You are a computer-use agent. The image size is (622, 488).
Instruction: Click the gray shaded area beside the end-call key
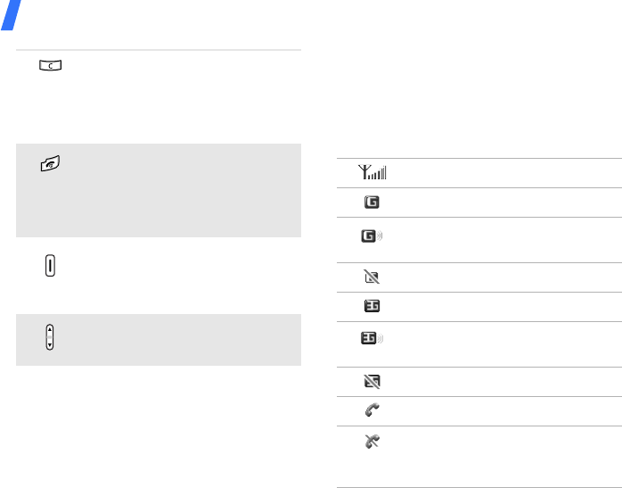(187, 189)
